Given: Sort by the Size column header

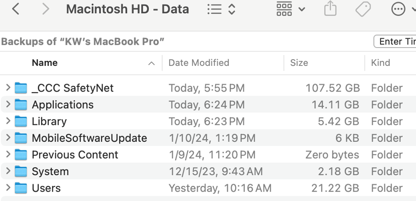Looking at the screenshot, I should pyautogui.click(x=299, y=63).
